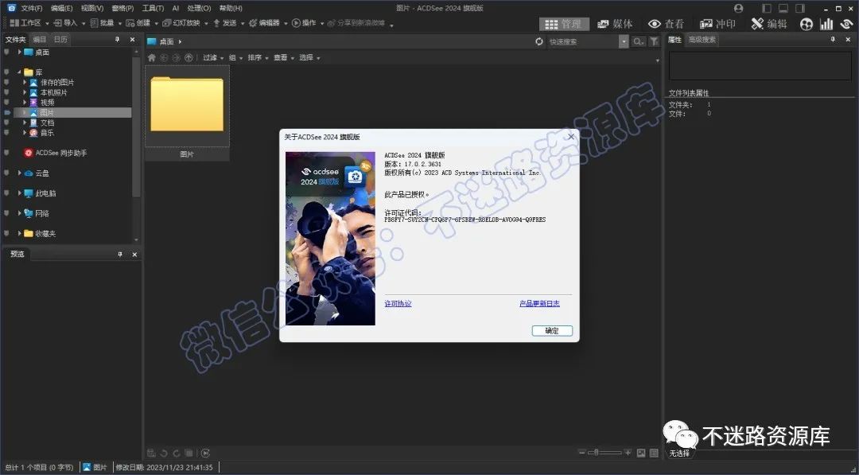The height and width of the screenshot is (475, 859).
Task: Pin the 属性 properties pane
Action: click(x=834, y=40)
